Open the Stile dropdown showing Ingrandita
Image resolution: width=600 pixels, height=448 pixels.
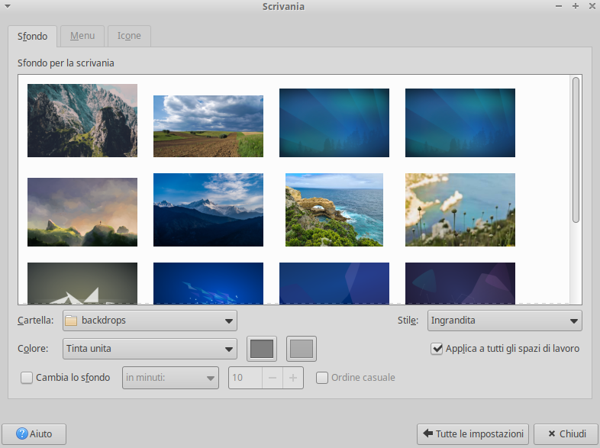point(505,321)
